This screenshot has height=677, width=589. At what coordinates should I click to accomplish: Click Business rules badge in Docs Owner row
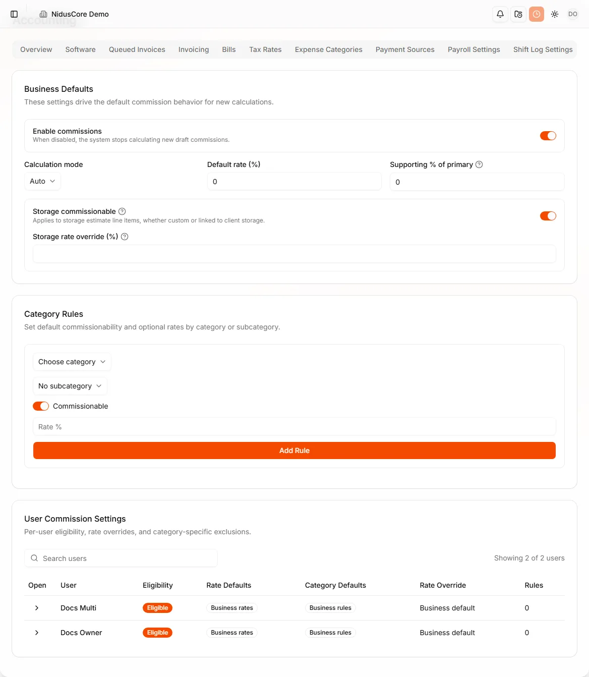coord(330,633)
